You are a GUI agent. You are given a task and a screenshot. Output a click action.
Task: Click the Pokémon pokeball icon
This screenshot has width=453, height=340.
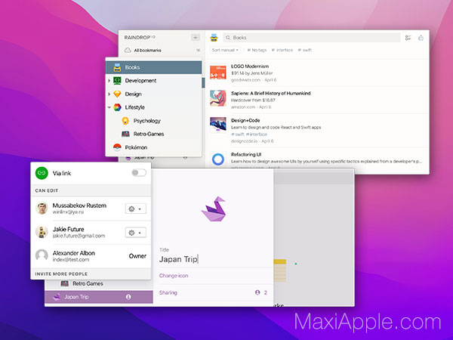[x=117, y=147]
